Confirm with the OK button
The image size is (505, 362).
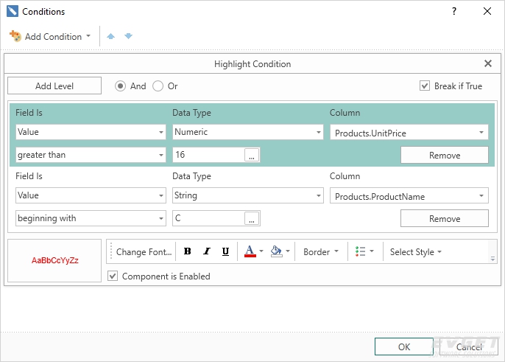pyautogui.click(x=404, y=347)
